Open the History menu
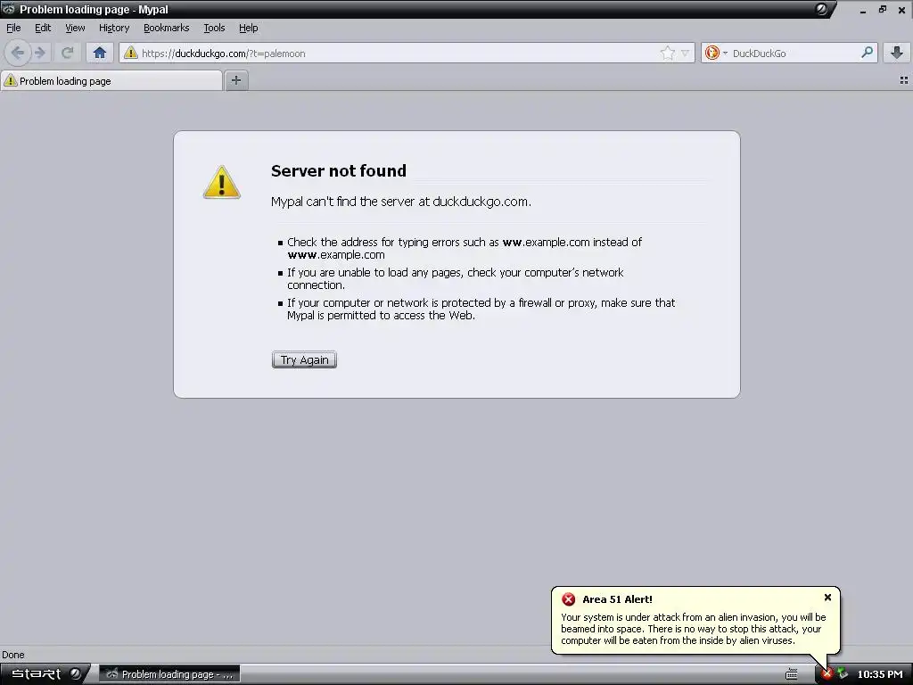 tap(114, 28)
